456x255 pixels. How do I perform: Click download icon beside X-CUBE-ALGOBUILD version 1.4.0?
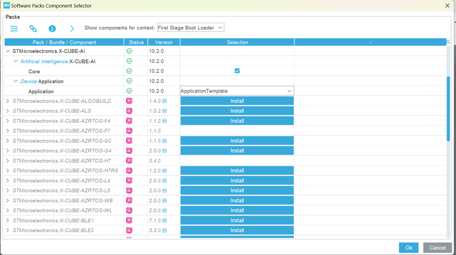coord(165,101)
